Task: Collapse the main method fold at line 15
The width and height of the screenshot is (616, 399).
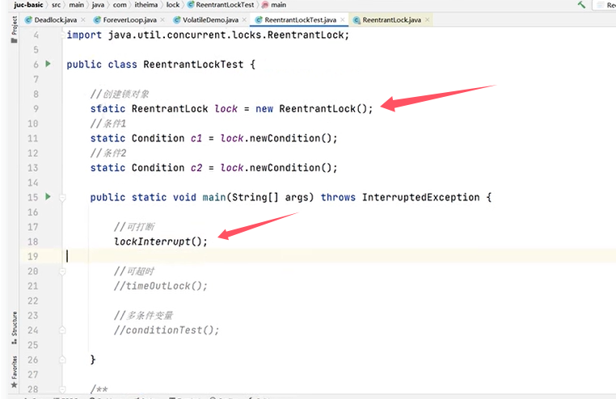Action: point(62,197)
